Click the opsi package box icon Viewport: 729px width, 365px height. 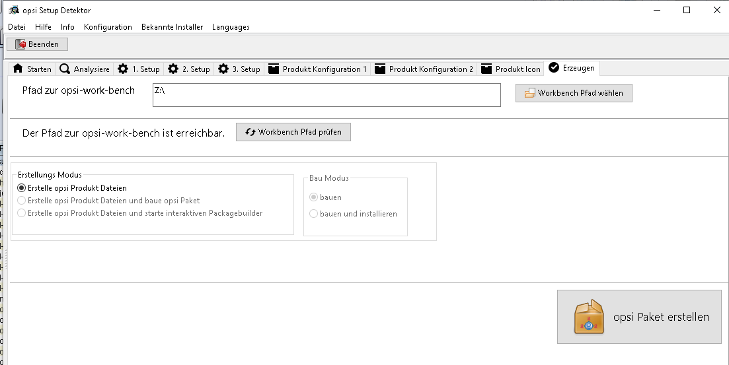[x=588, y=317]
